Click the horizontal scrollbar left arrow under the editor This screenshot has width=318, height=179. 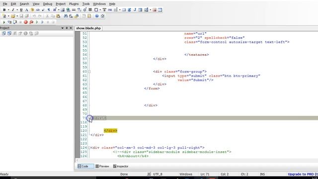click(77, 160)
